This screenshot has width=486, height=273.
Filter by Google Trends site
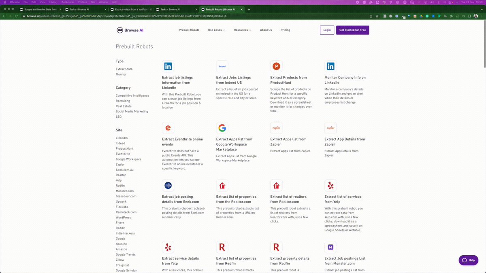coord(126,254)
